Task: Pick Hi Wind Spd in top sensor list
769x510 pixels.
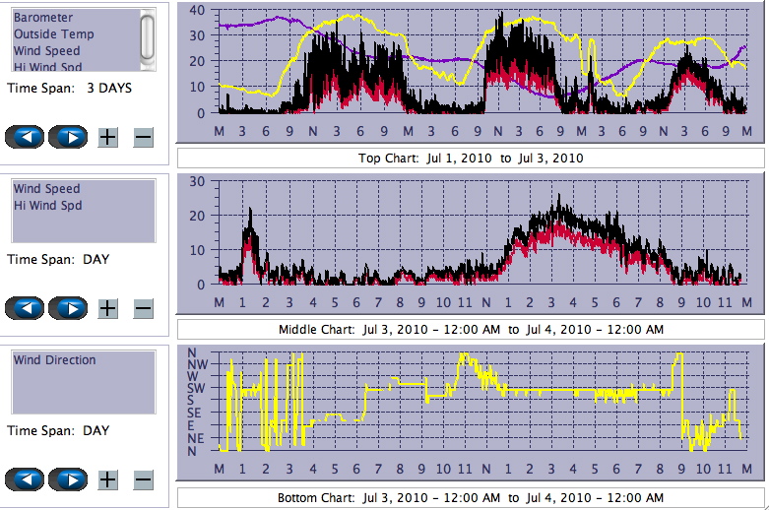Action: 46,66
